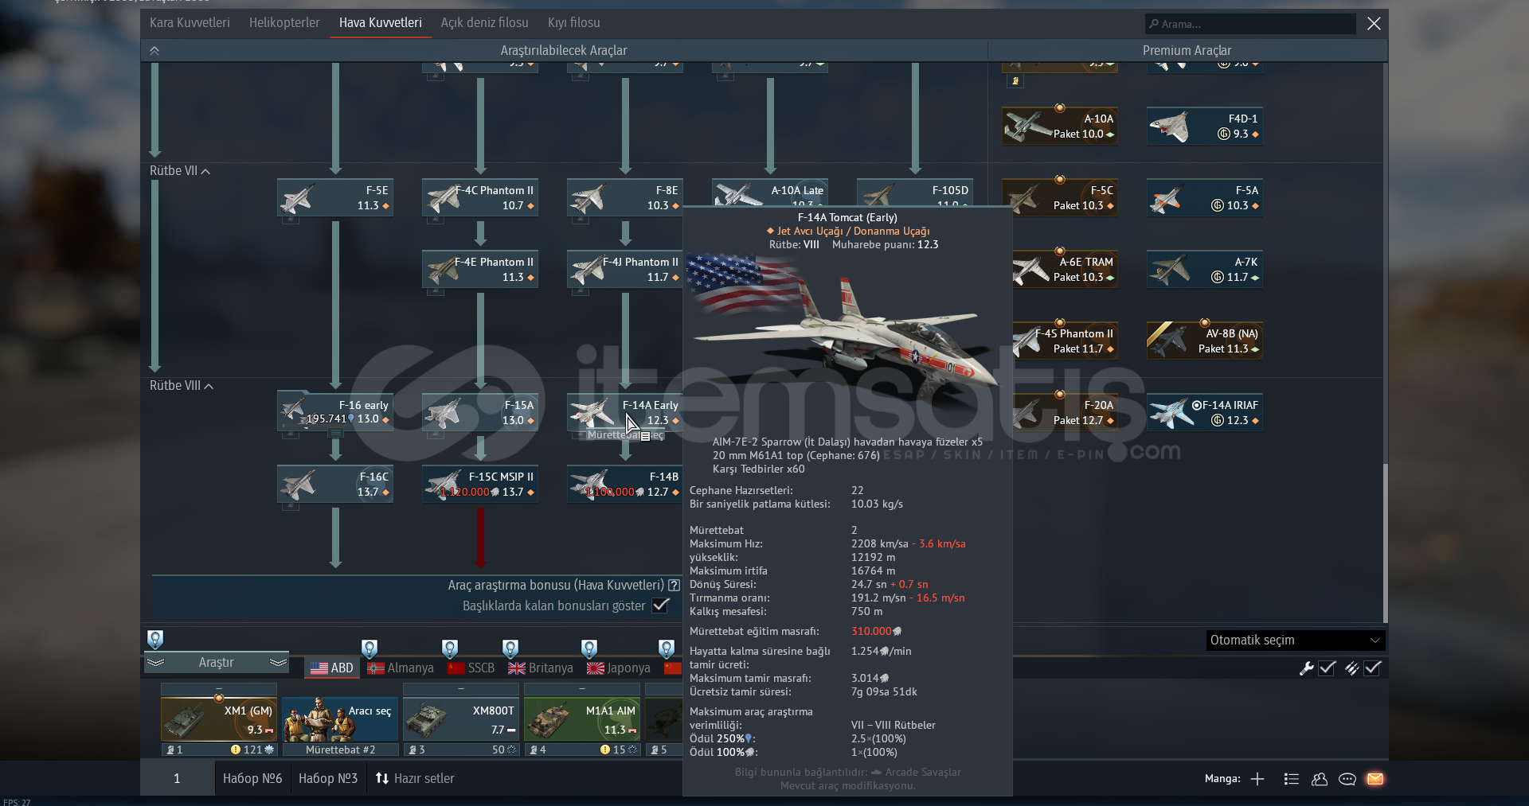The height and width of the screenshot is (806, 1529).
Task: Open the friends contacts icon
Action: 1320,779
